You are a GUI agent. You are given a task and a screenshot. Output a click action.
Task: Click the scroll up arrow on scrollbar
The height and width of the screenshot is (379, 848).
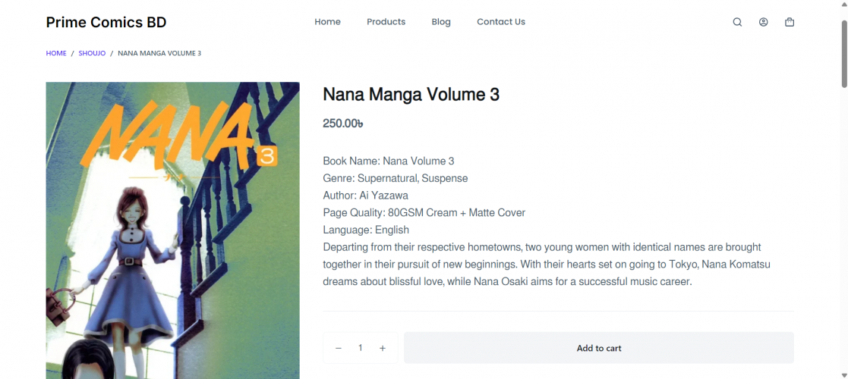click(843, 5)
